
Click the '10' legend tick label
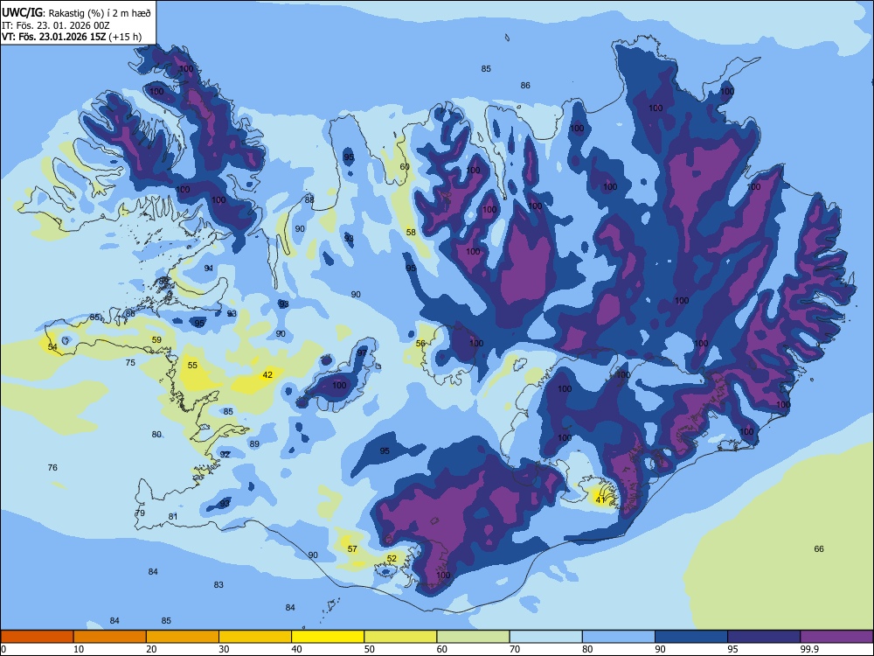(79, 649)
